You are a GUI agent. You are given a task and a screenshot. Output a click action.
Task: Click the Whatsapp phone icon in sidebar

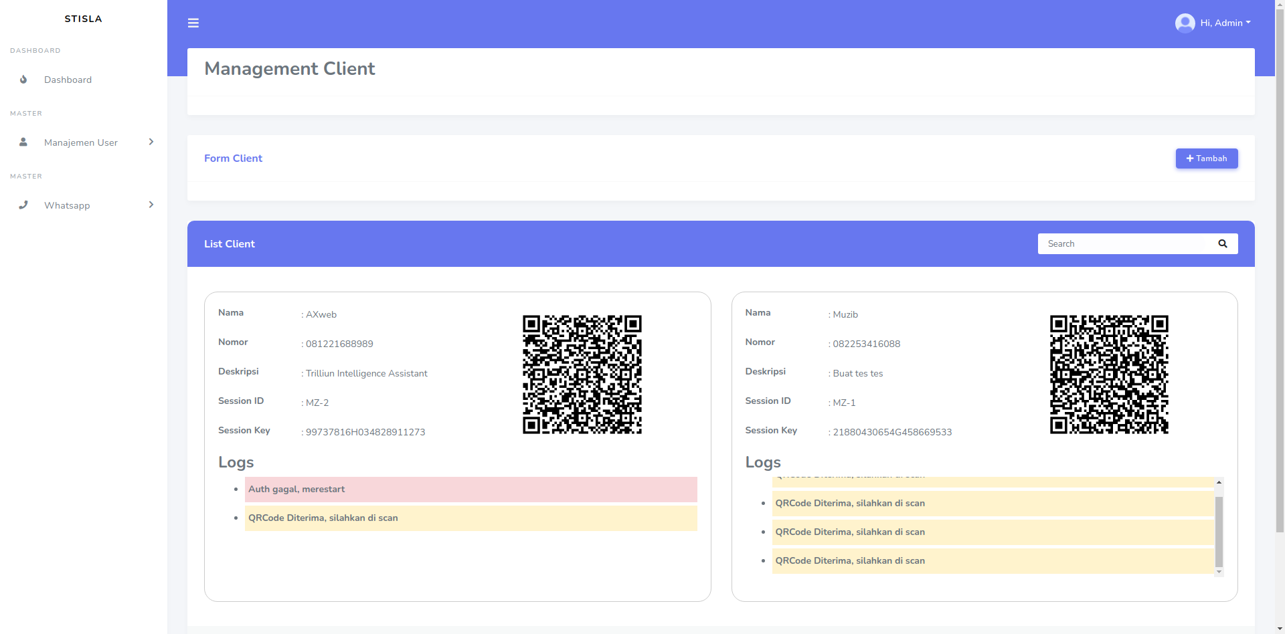[23, 205]
